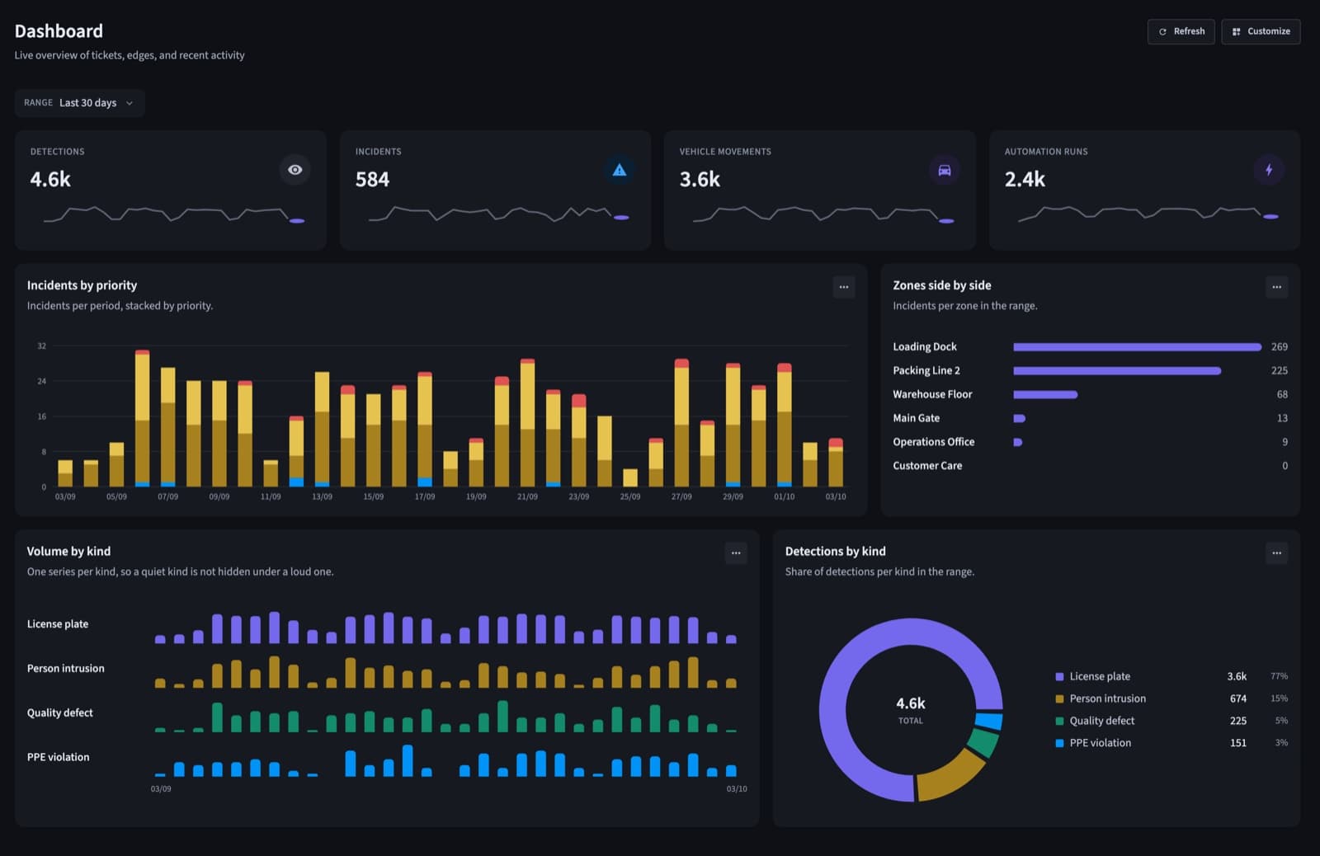Click the 'Zones side by side' heading

(942, 285)
